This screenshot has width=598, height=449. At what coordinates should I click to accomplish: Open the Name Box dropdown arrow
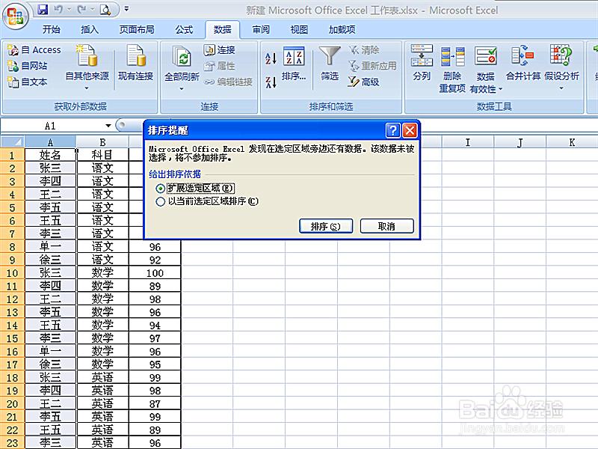tap(108, 126)
